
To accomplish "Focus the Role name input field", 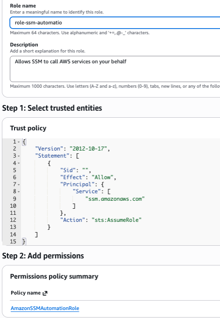I will (115, 23).
